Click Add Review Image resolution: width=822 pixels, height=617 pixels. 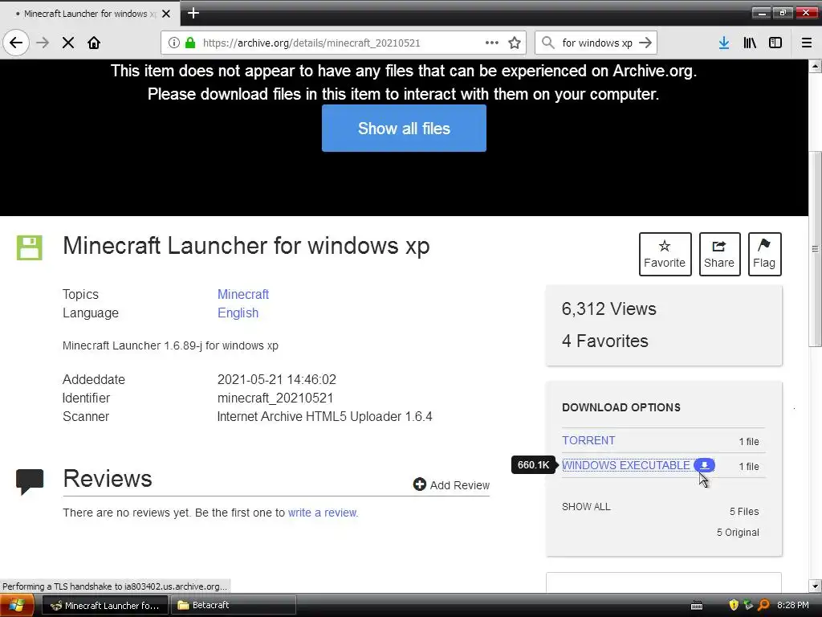pyautogui.click(x=451, y=484)
